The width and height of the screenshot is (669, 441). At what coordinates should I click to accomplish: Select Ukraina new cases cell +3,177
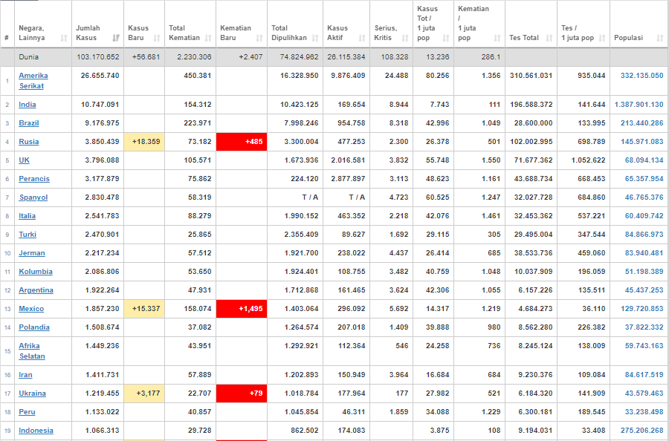coord(144,393)
